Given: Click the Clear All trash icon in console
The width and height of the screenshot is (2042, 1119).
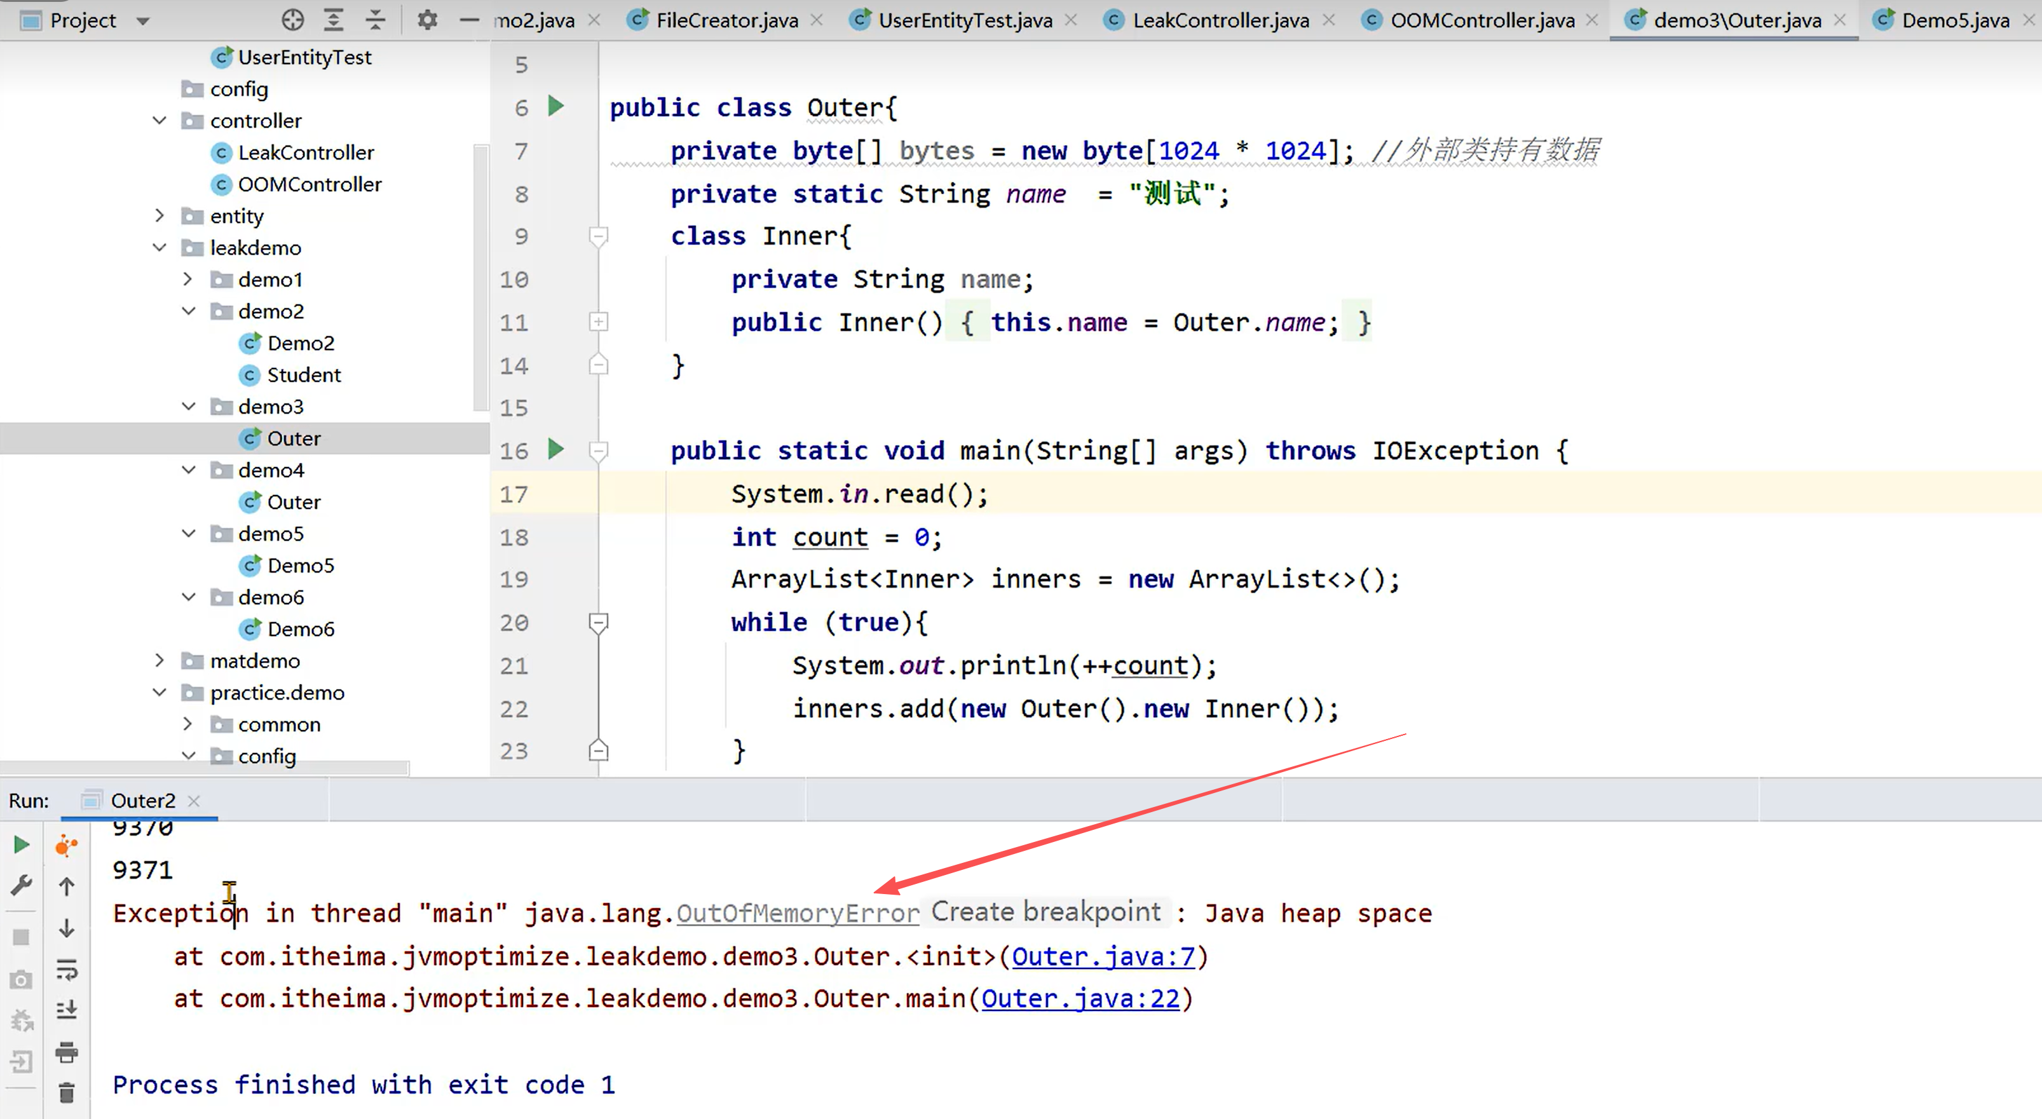Looking at the screenshot, I should 67,1094.
